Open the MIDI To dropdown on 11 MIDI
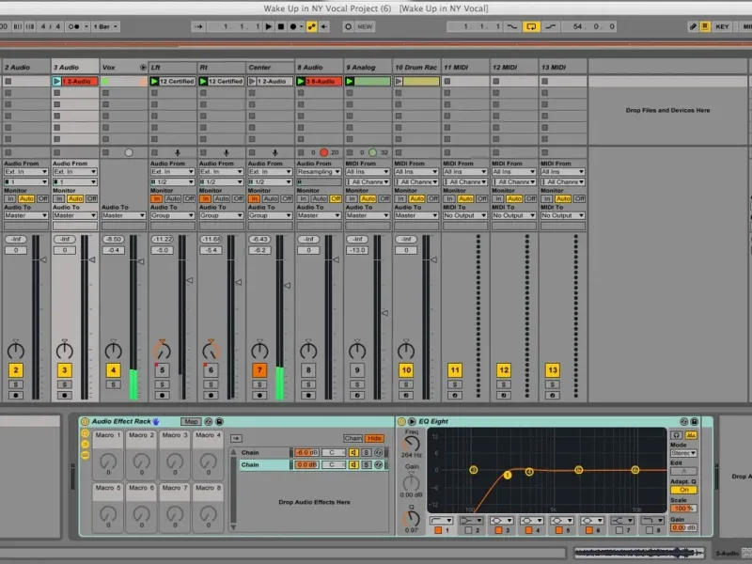 pyautogui.click(x=465, y=215)
